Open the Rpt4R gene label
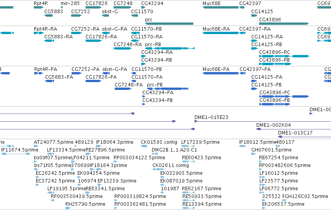This screenshot has height=210, width=331. tap(41, 3)
